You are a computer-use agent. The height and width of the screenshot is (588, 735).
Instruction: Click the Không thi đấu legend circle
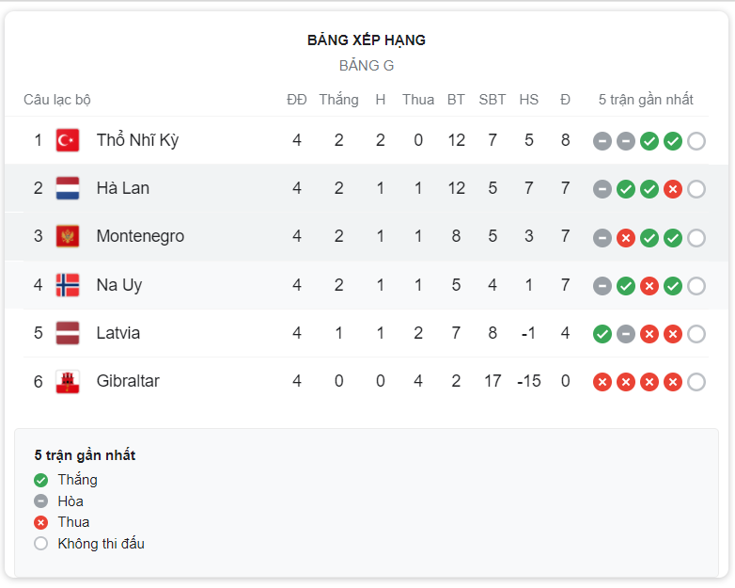pos(40,544)
